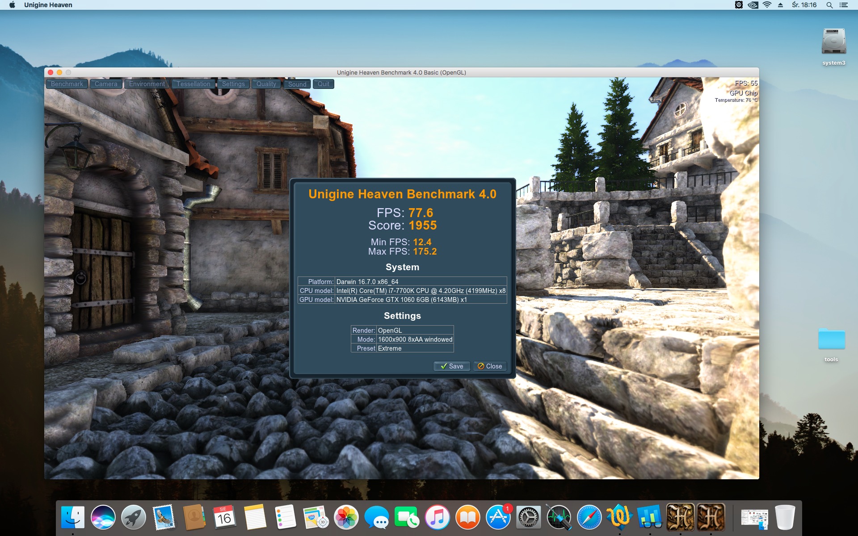Launch Finder from the Dock

point(73,517)
